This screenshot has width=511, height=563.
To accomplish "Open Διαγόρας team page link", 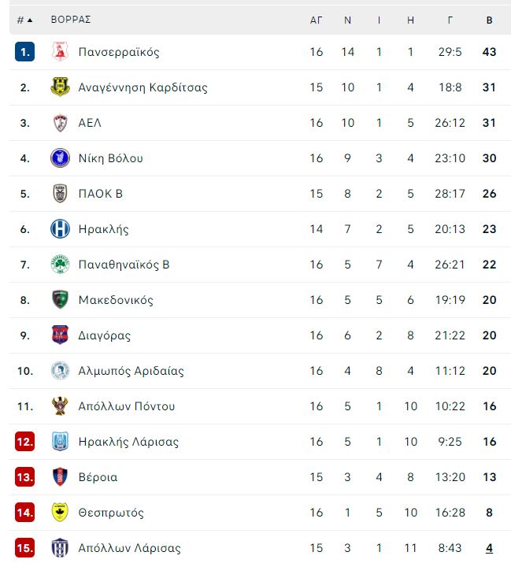I will [105, 335].
